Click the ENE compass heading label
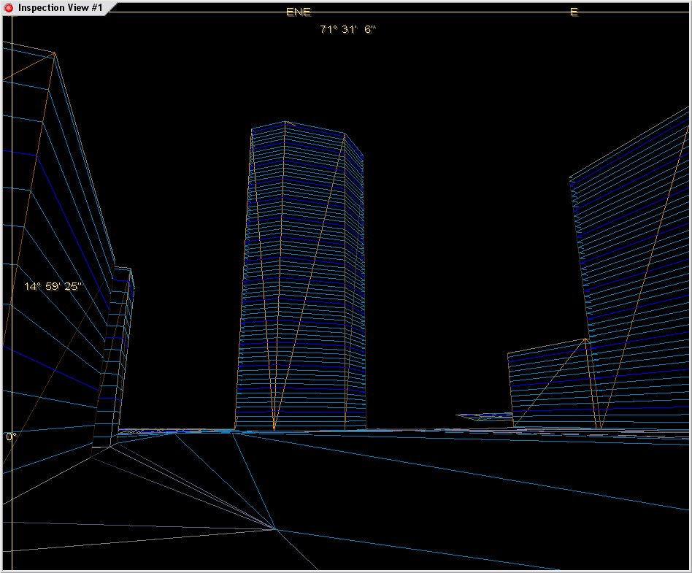This screenshot has height=573, width=692. [298, 12]
